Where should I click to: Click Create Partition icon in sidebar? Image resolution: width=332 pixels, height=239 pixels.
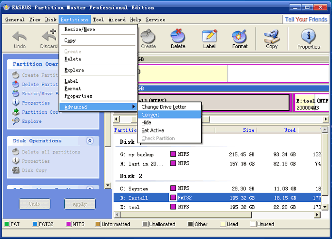(16, 75)
